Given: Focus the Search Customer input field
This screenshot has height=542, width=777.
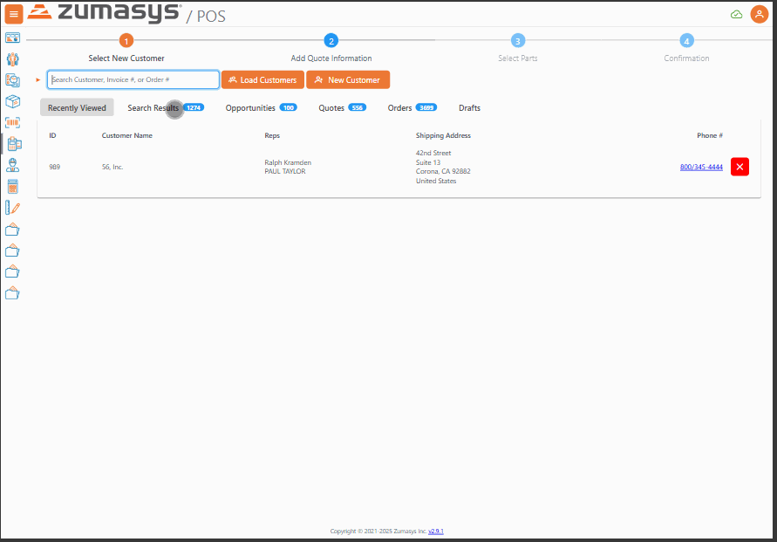Looking at the screenshot, I should (133, 80).
